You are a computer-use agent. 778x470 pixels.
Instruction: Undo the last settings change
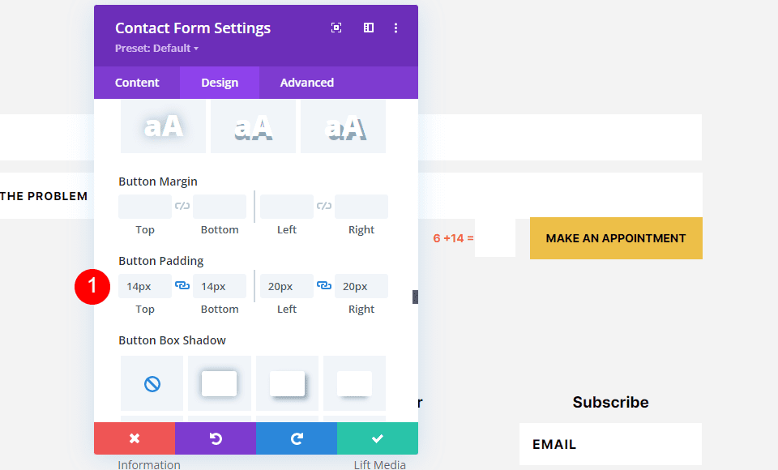pyautogui.click(x=215, y=438)
